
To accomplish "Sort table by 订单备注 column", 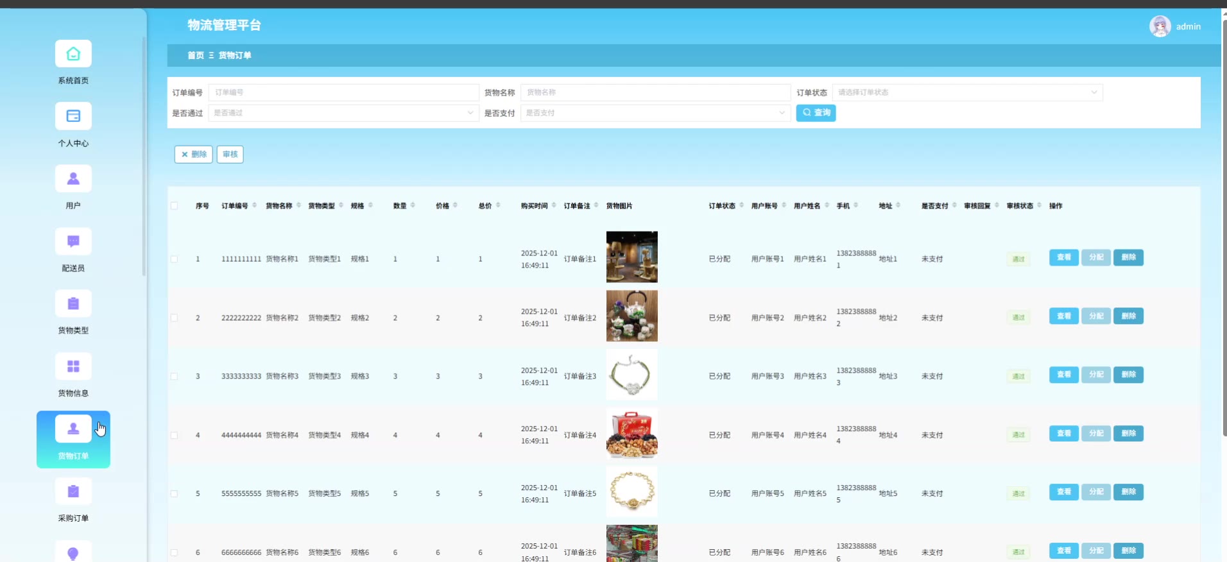I will coord(597,205).
